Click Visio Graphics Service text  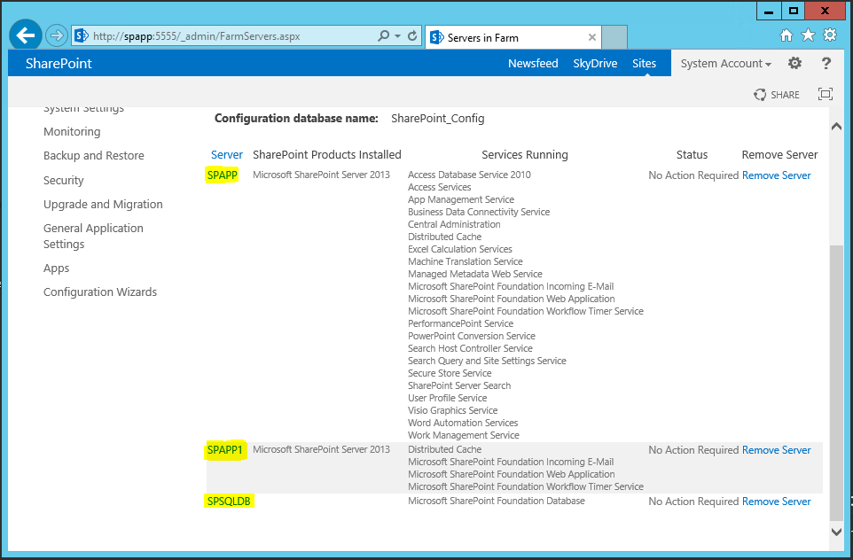(x=452, y=410)
